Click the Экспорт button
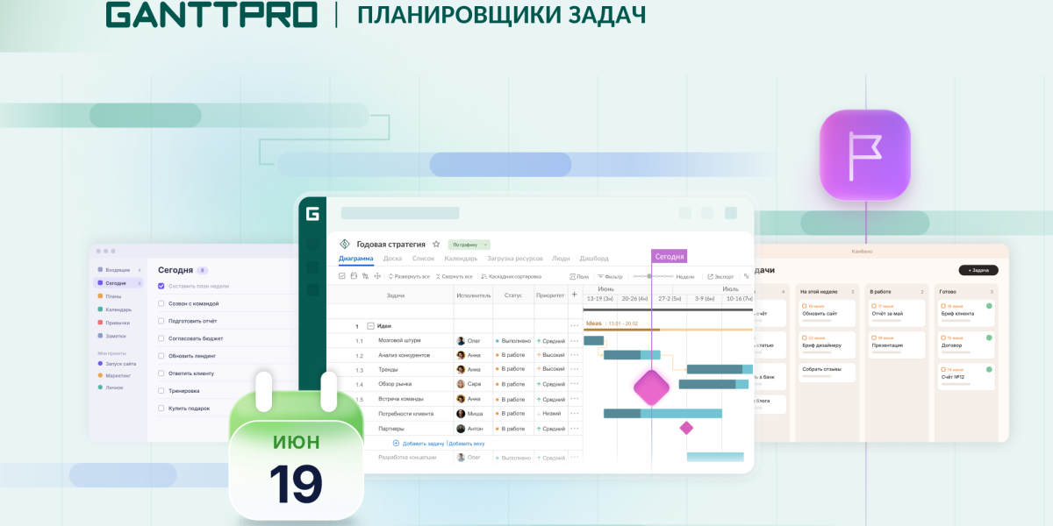Screen dimensions: 1053x526 tap(720, 276)
